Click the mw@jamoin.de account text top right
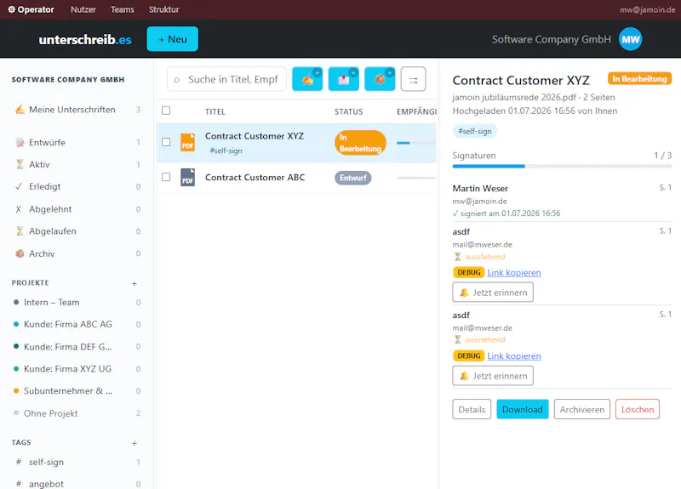This screenshot has width=681, height=489. coord(647,9)
